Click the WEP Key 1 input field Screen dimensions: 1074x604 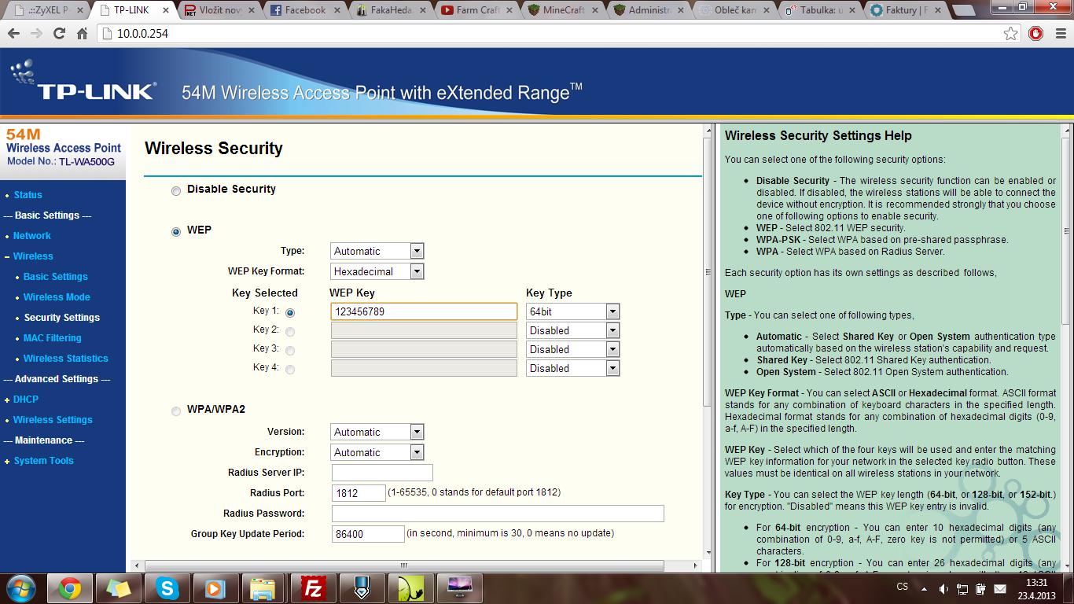424,311
